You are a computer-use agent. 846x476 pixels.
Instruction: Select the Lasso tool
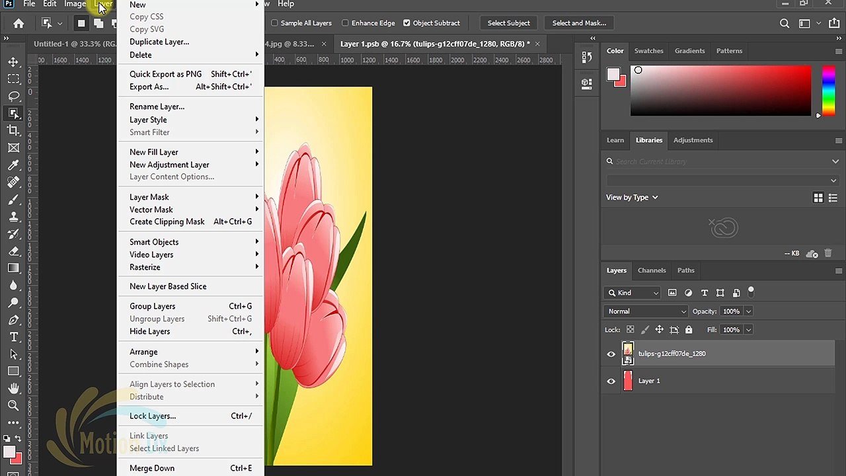tap(13, 97)
